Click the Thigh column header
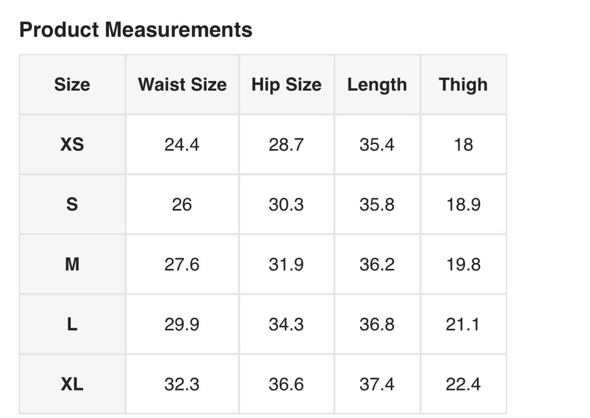Image resolution: width=590 pixels, height=418 pixels. 463,85
